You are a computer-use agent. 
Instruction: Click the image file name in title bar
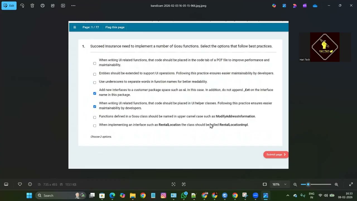tap(178, 6)
